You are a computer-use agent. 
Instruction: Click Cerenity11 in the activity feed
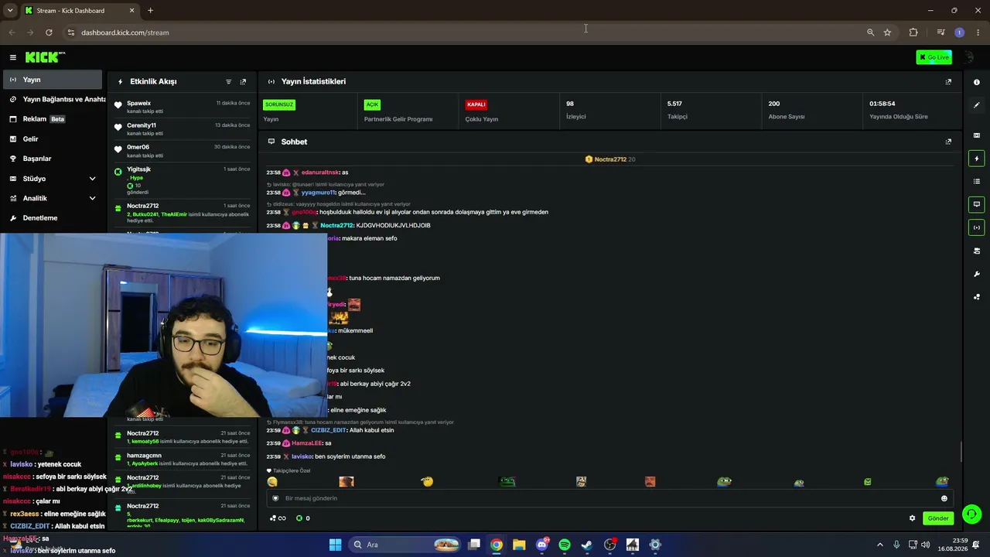142,125
